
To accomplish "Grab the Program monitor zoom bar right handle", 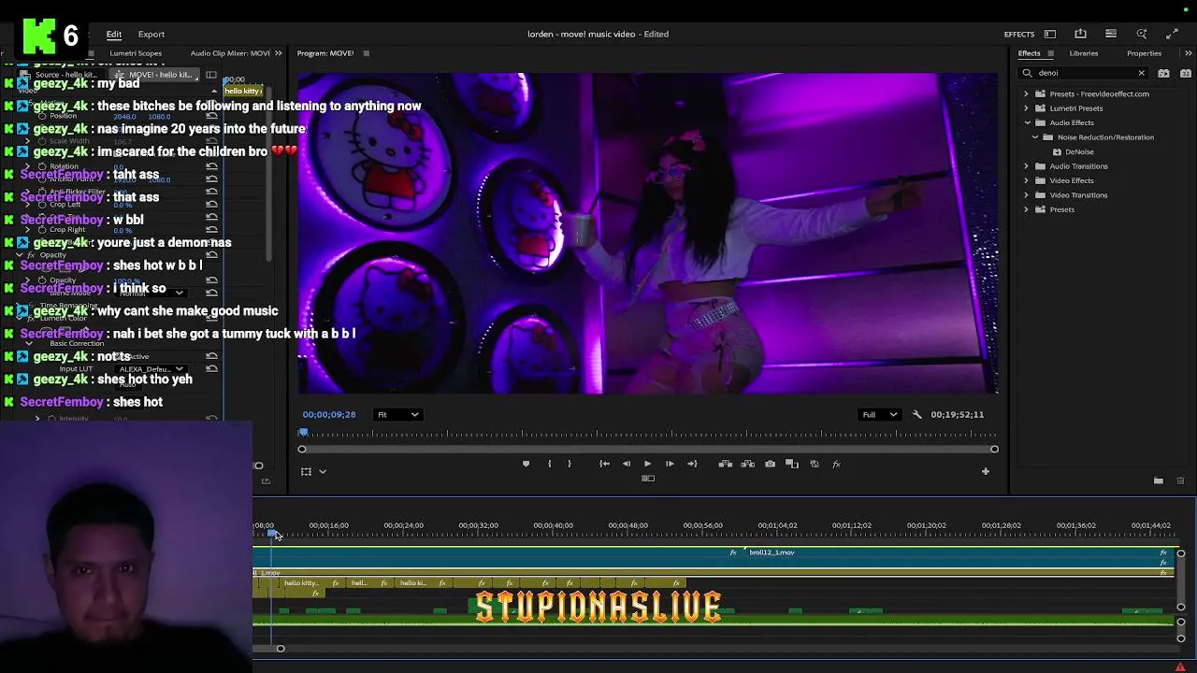I will tap(994, 450).
